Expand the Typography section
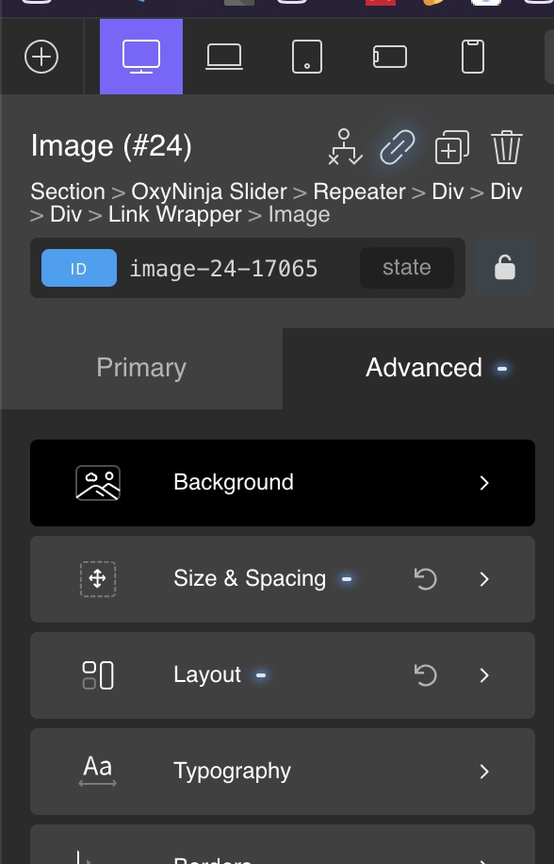This screenshot has height=864, width=554. (283, 772)
